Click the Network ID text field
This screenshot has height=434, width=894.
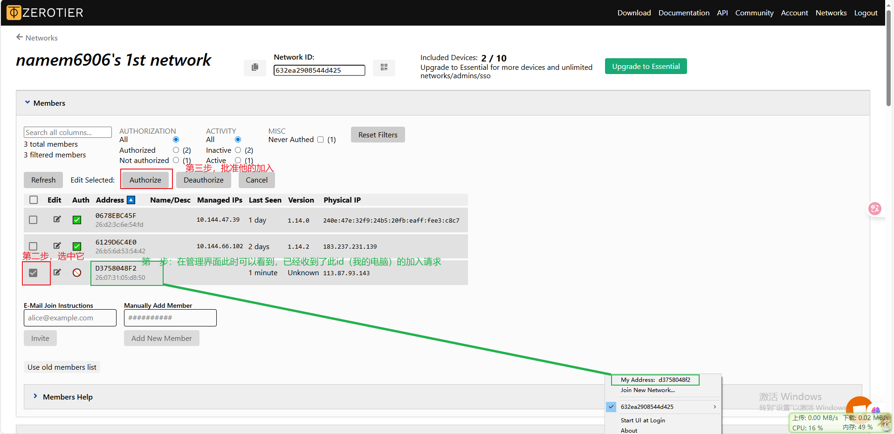(319, 70)
